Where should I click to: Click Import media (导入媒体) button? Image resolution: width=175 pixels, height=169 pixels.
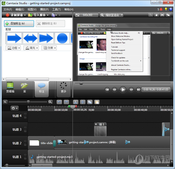(x=37, y=15)
